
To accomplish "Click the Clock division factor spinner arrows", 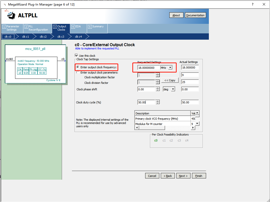I will [158, 82].
